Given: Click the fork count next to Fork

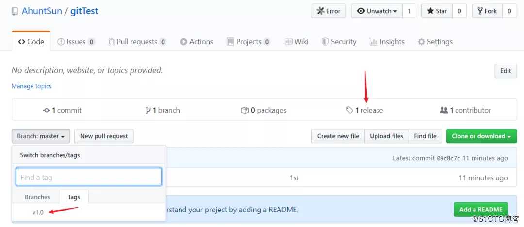Looking at the screenshot, I should 509,11.
